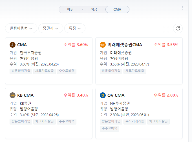Image resolution: width=192 pixels, height=142 pixels.
Task: Open the vertical three-dot more menu
Action: [x=183, y=8]
